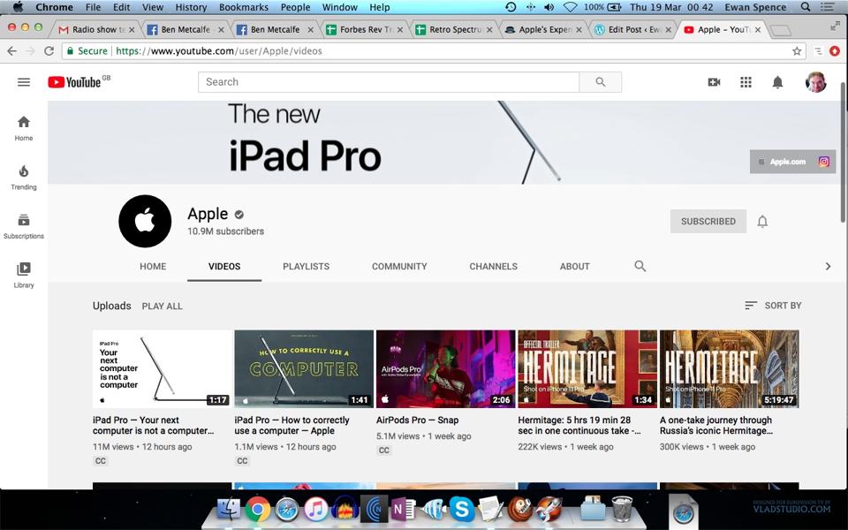The width and height of the screenshot is (848, 530).
Task: Toggle channel notification bell beside Subscribed
Action: (x=762, y=221)
